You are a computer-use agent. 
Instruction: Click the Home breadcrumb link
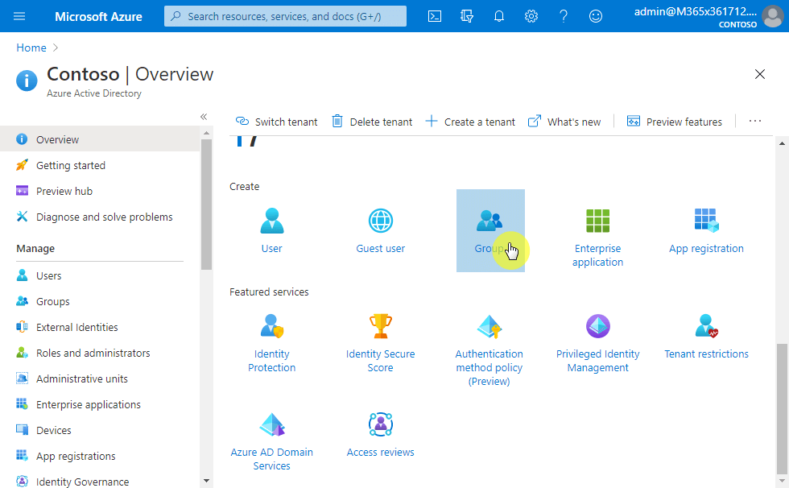click(x=31, y=48)
